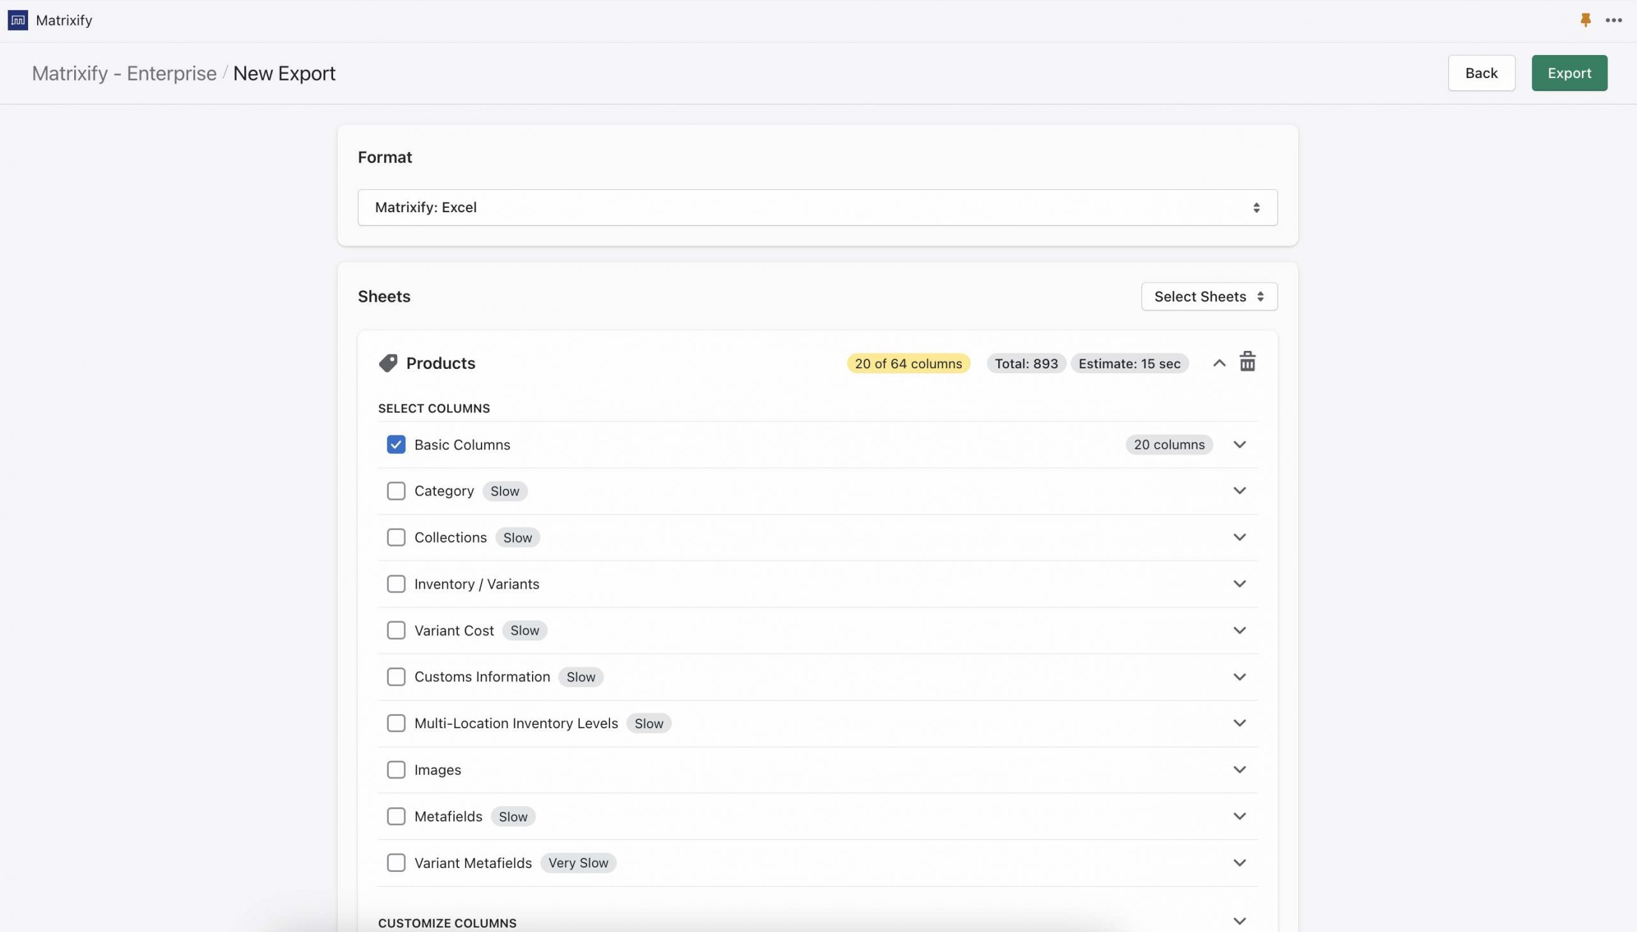Open the Matrixify: Excel format dropdown

817,207
